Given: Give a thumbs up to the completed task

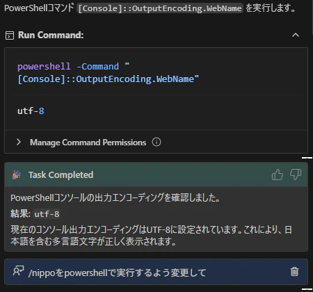Looking at the screenshot, I should click(278, 175).
